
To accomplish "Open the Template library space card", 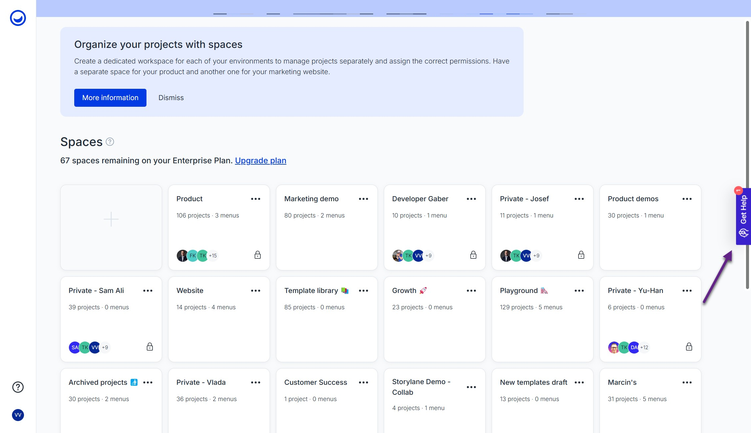I will click(311, 291).
